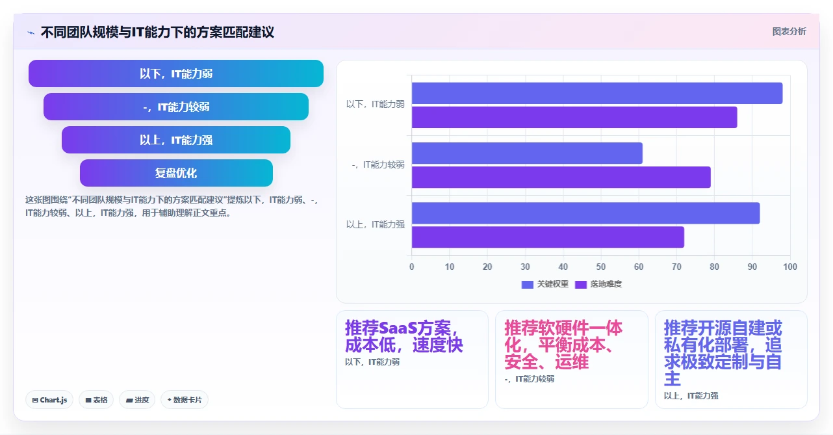833x435 pixels.
Task: Select the -，IT能力较弱 funnel stage
Action: tap(176, 107)
